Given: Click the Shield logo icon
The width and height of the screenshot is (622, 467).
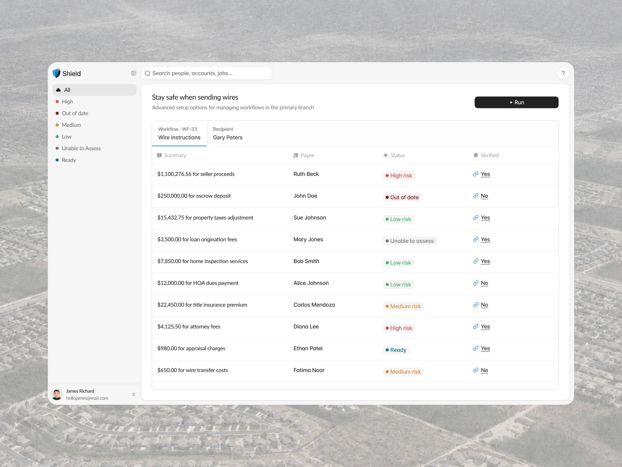Looking at the screenshot, I should coord(56,73).
